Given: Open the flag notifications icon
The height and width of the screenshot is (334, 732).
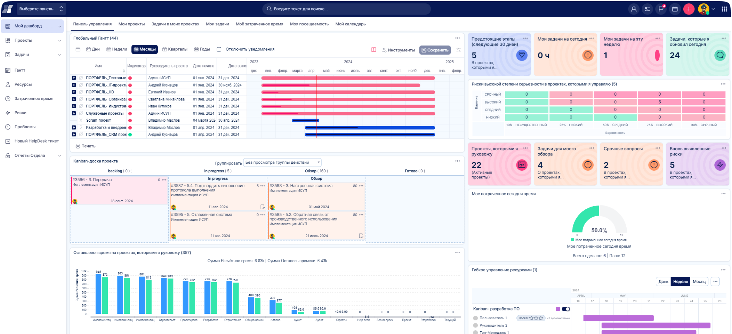Looking at the screenshot, I should coord(661,9).
